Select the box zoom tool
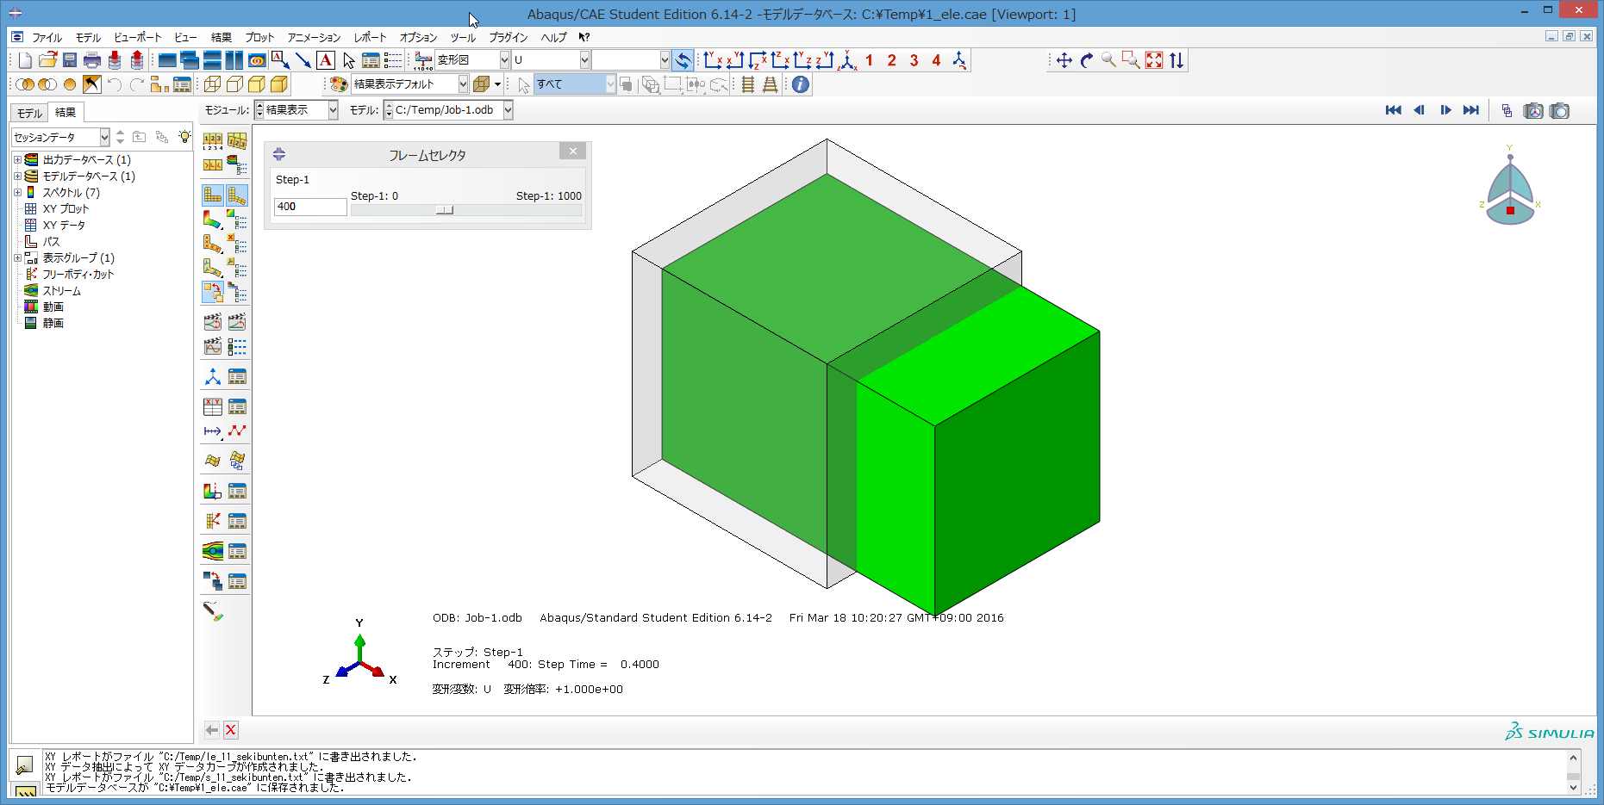 coord(1132,60)
